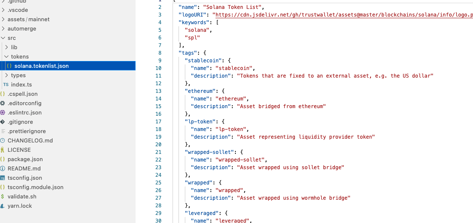Screen dimensions: 473x223
Task: Click the "lp-token" key on line 17
Action: pos(200,121)
